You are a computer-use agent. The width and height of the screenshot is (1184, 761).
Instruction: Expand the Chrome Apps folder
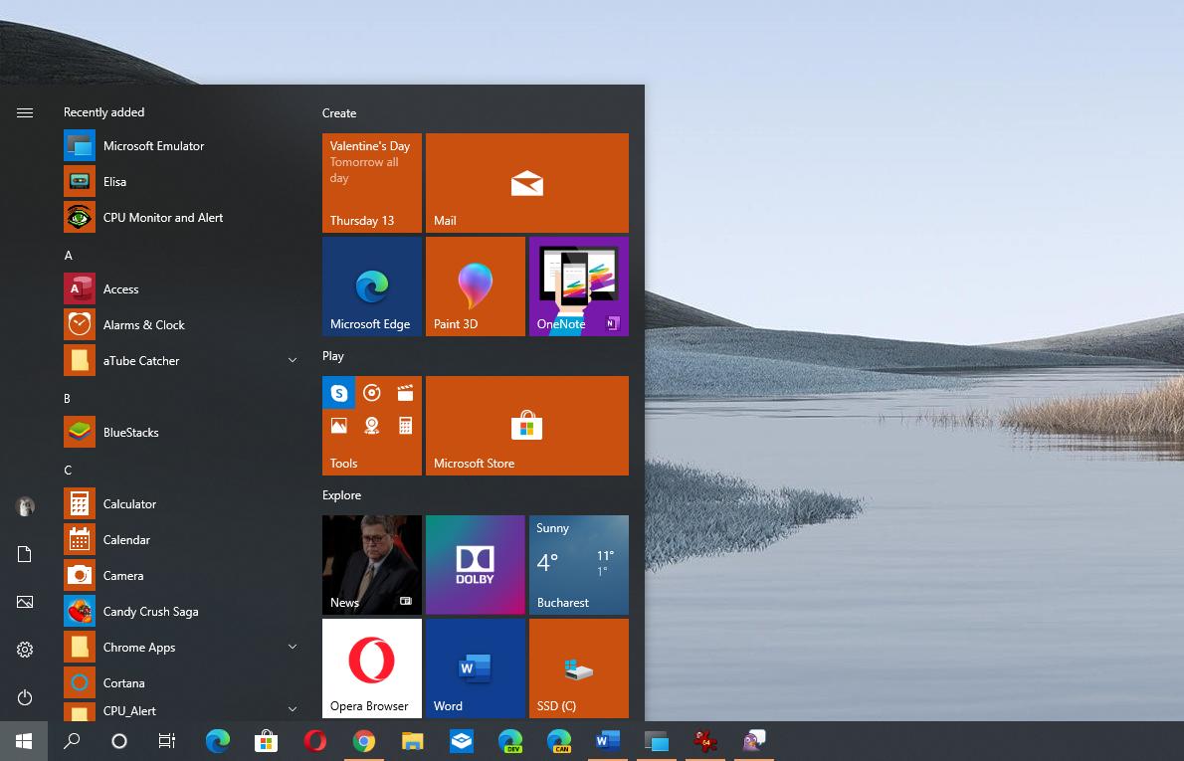click(293, 647)
